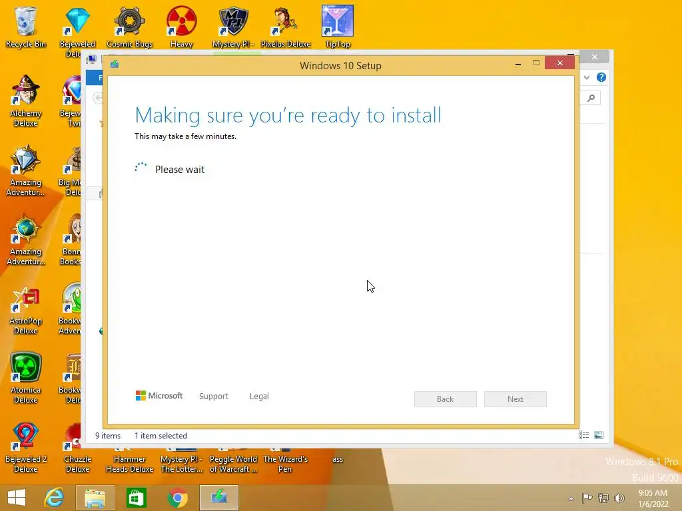Select The Wizard's Pen shortcut
This screenshot has height=511, width=682.
pos(285,463)
